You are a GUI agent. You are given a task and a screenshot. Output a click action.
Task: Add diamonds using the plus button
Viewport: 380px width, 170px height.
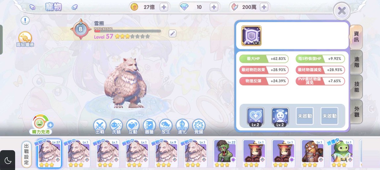point(214,7)
